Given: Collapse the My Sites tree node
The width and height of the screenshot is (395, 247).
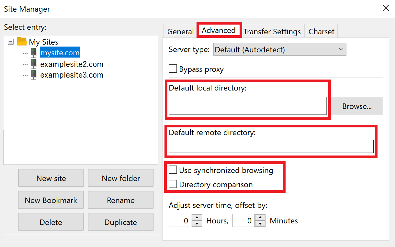Looking at the screenshot, I should point(11,42).
